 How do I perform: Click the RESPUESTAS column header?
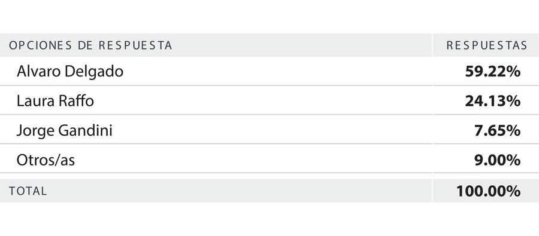(x=487, y=45)
